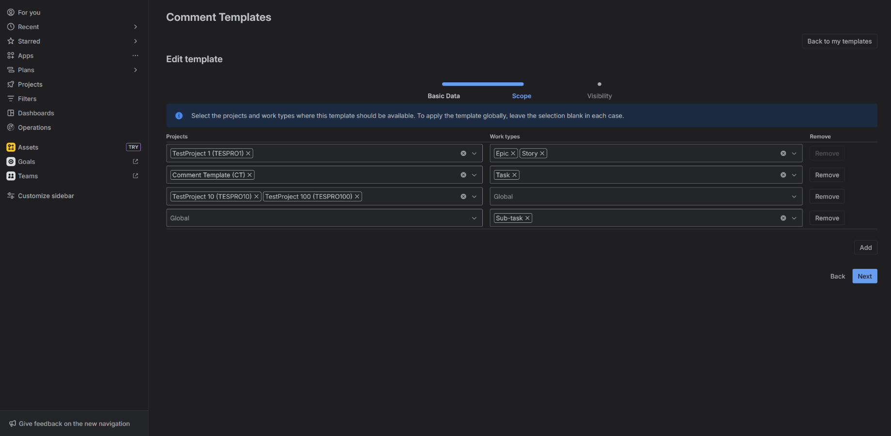Click the Scope progress bar indicator

coord(483,84)
